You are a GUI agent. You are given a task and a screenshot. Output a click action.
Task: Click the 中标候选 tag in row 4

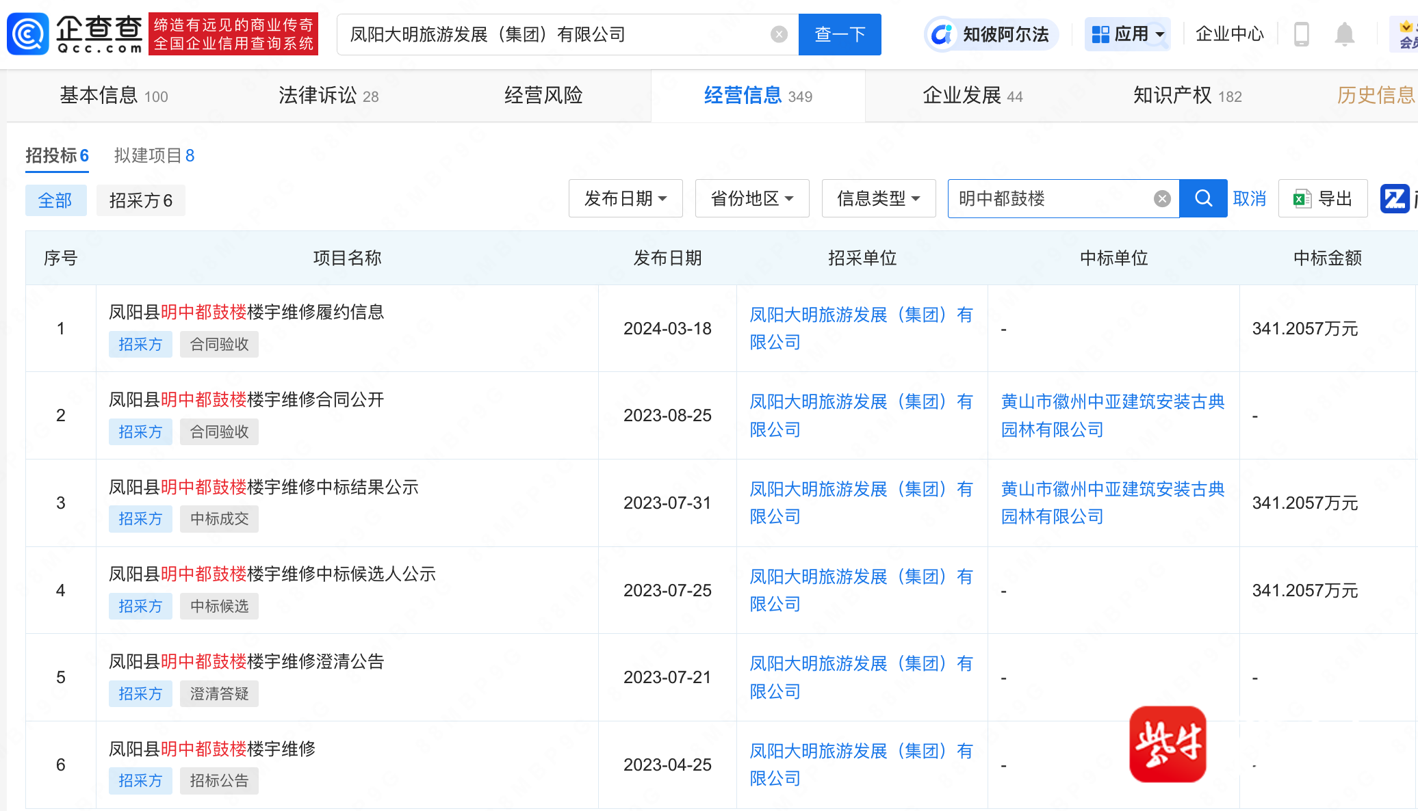click(x=219, y=606)
